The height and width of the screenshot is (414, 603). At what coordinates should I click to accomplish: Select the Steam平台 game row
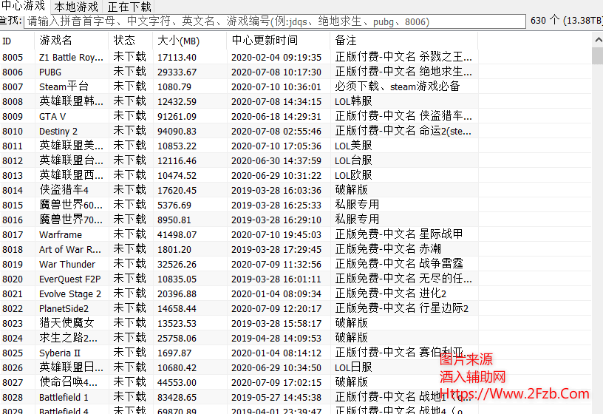pos(239,87)
